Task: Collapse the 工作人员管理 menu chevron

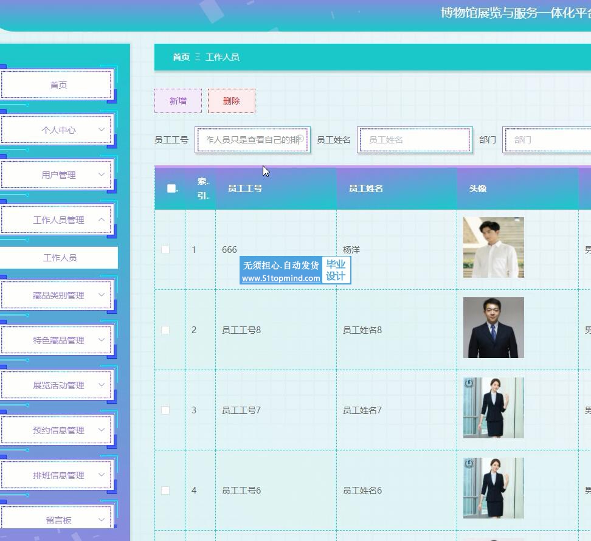Action: [102, 219]
